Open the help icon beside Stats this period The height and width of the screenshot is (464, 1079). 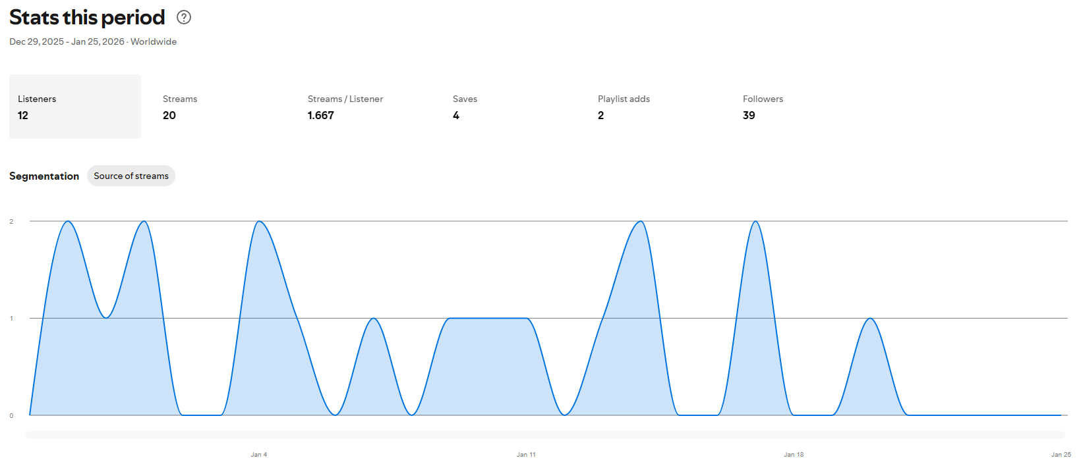[x=184, y=18]
